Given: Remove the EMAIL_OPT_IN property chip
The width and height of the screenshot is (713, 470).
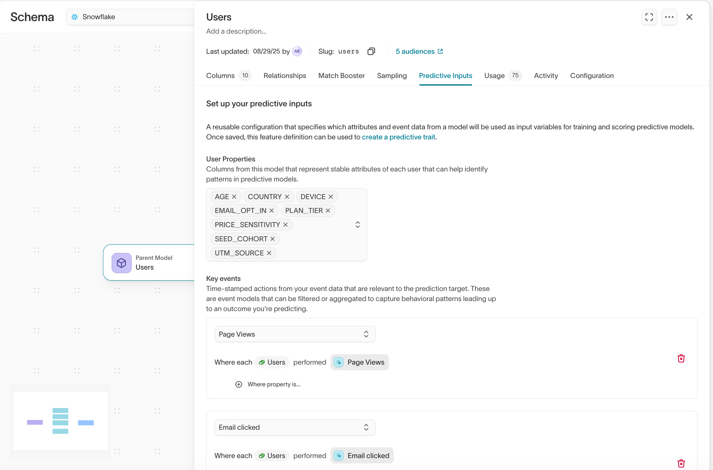Looking at the screenshot, I should [272, 210].
